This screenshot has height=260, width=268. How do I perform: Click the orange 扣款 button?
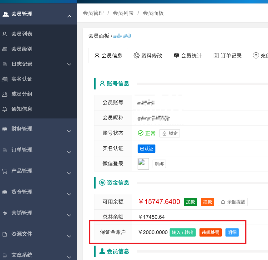click(207, 202)
